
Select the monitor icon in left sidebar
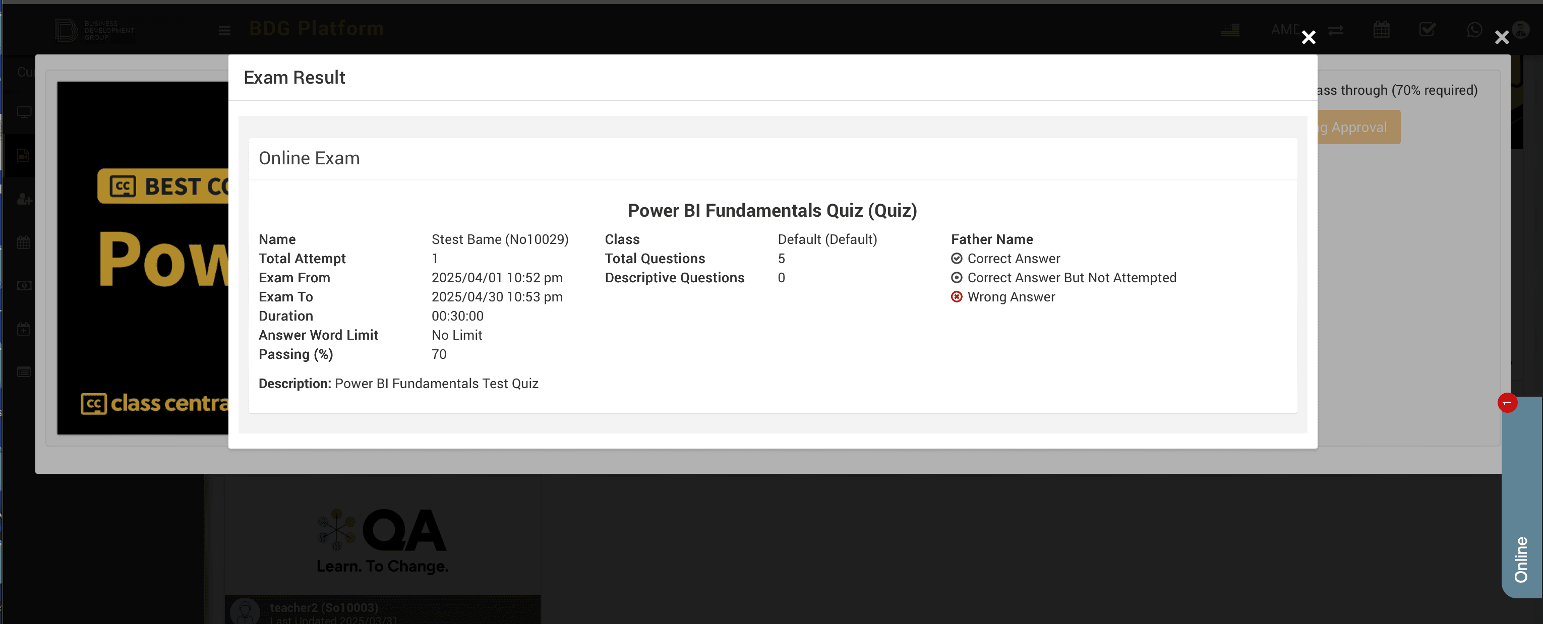[x=24, y=112]
